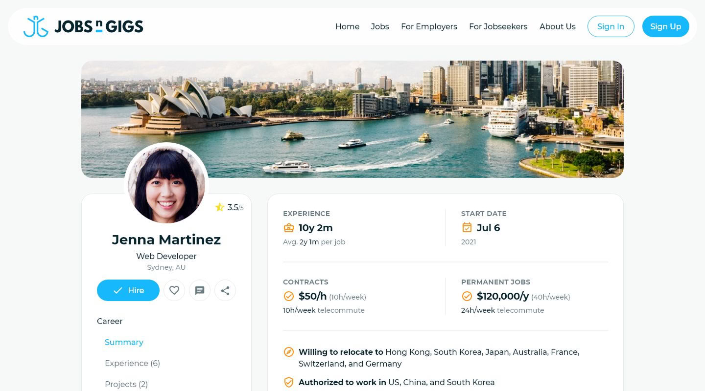
Task: Go to the Jobs page
Action: 380,26
